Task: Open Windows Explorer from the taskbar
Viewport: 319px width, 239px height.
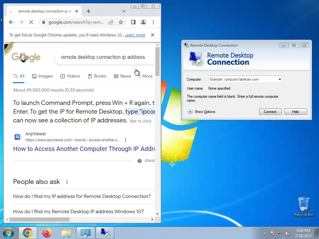Action: [x=66, y=233]
